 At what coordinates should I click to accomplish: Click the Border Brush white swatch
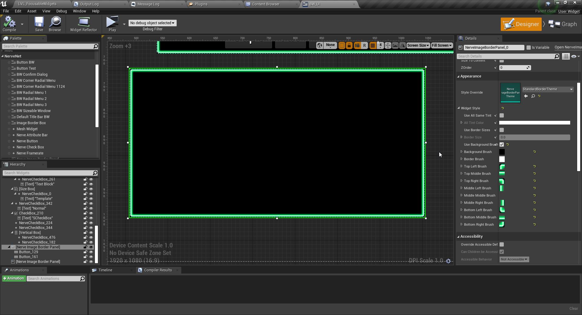click(502, 159)
